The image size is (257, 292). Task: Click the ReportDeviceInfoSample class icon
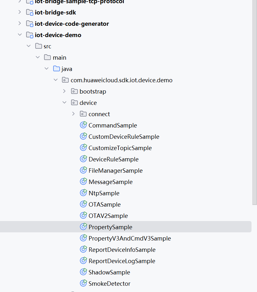[x=83, y=249]
